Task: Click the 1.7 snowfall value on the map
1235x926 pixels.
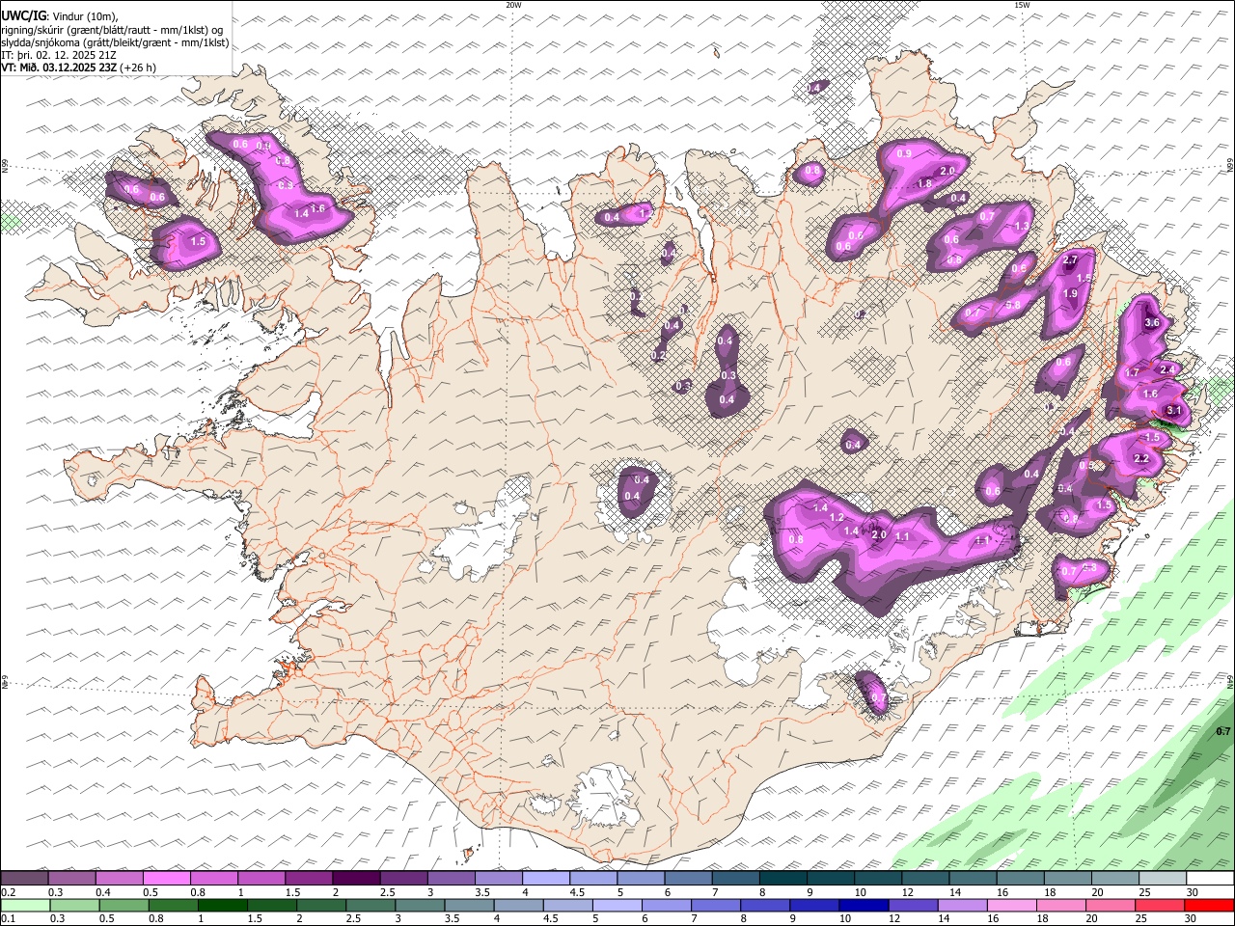Action: pos(1133,372)
